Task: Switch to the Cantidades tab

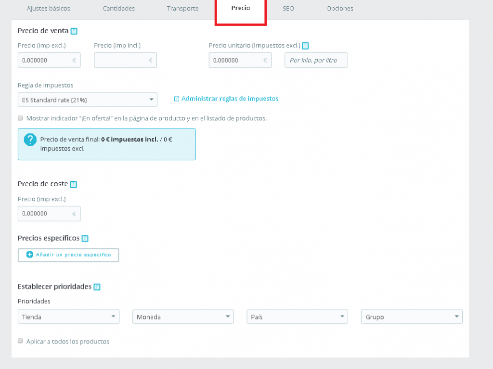Action: 118,9
